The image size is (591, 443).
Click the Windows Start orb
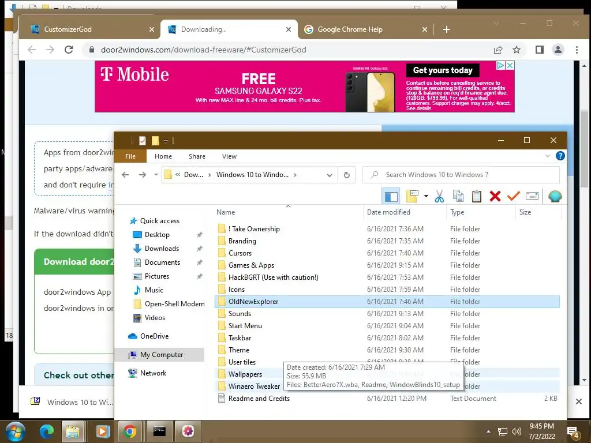(x=15, y=431)
